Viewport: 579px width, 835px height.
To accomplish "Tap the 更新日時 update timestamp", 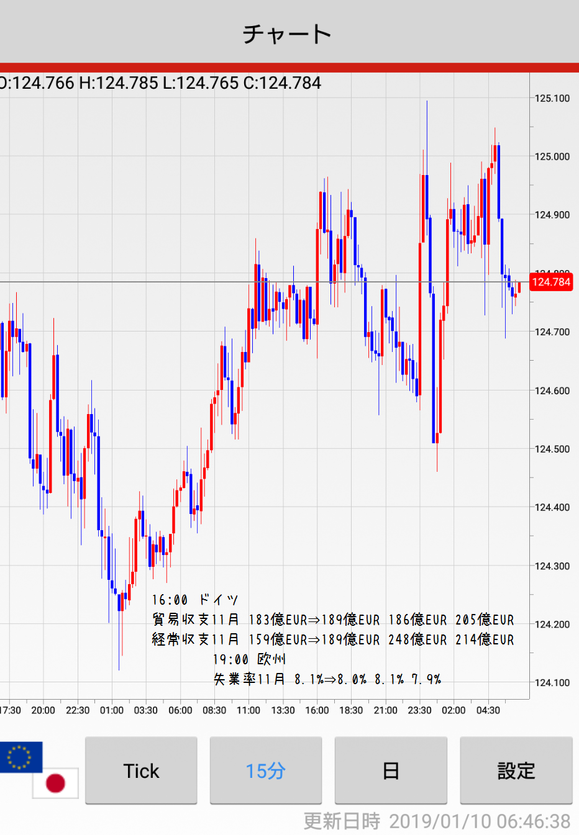I will 437,821.
